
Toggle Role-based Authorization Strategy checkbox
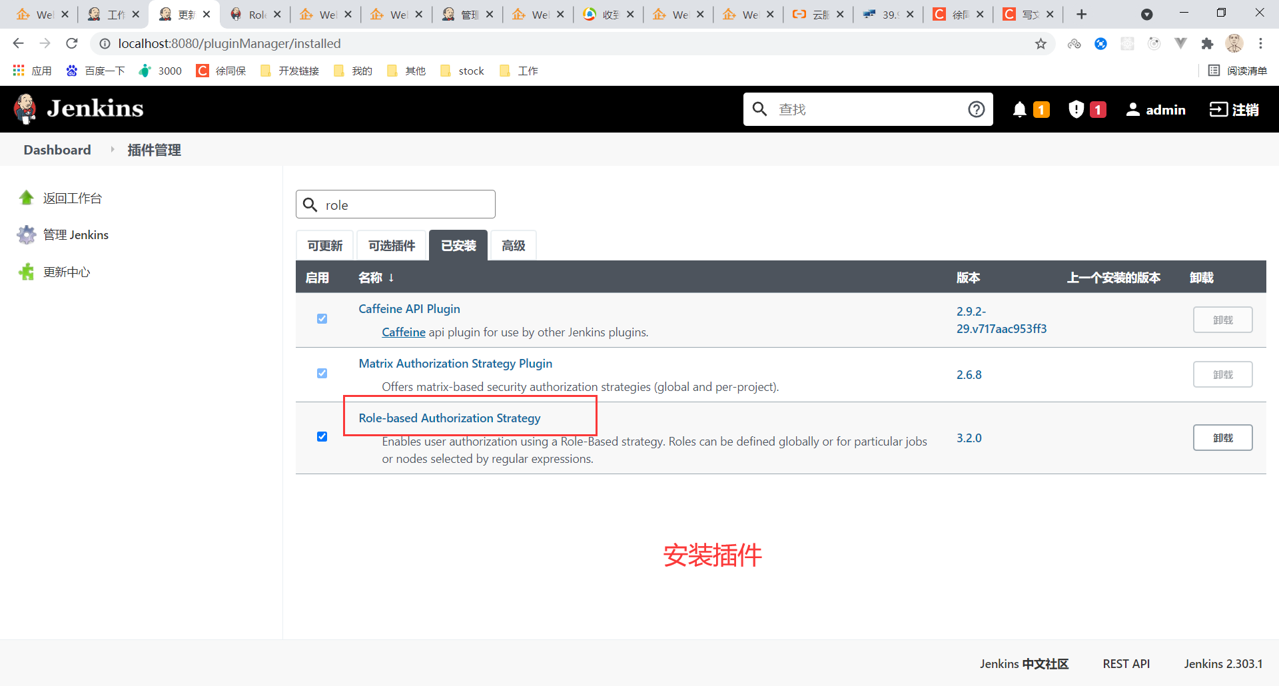[322, 437]
